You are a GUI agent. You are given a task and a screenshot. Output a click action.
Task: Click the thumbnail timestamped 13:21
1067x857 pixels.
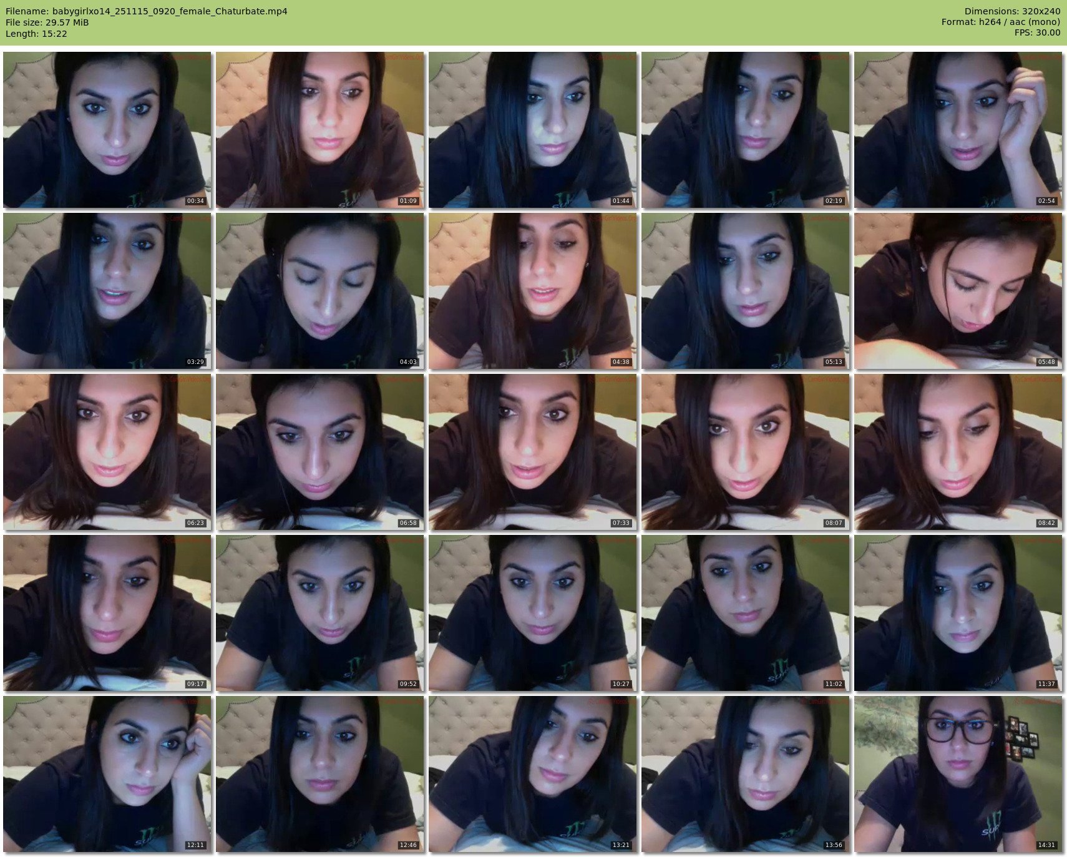pyautogui.click(x=533, y=774)
